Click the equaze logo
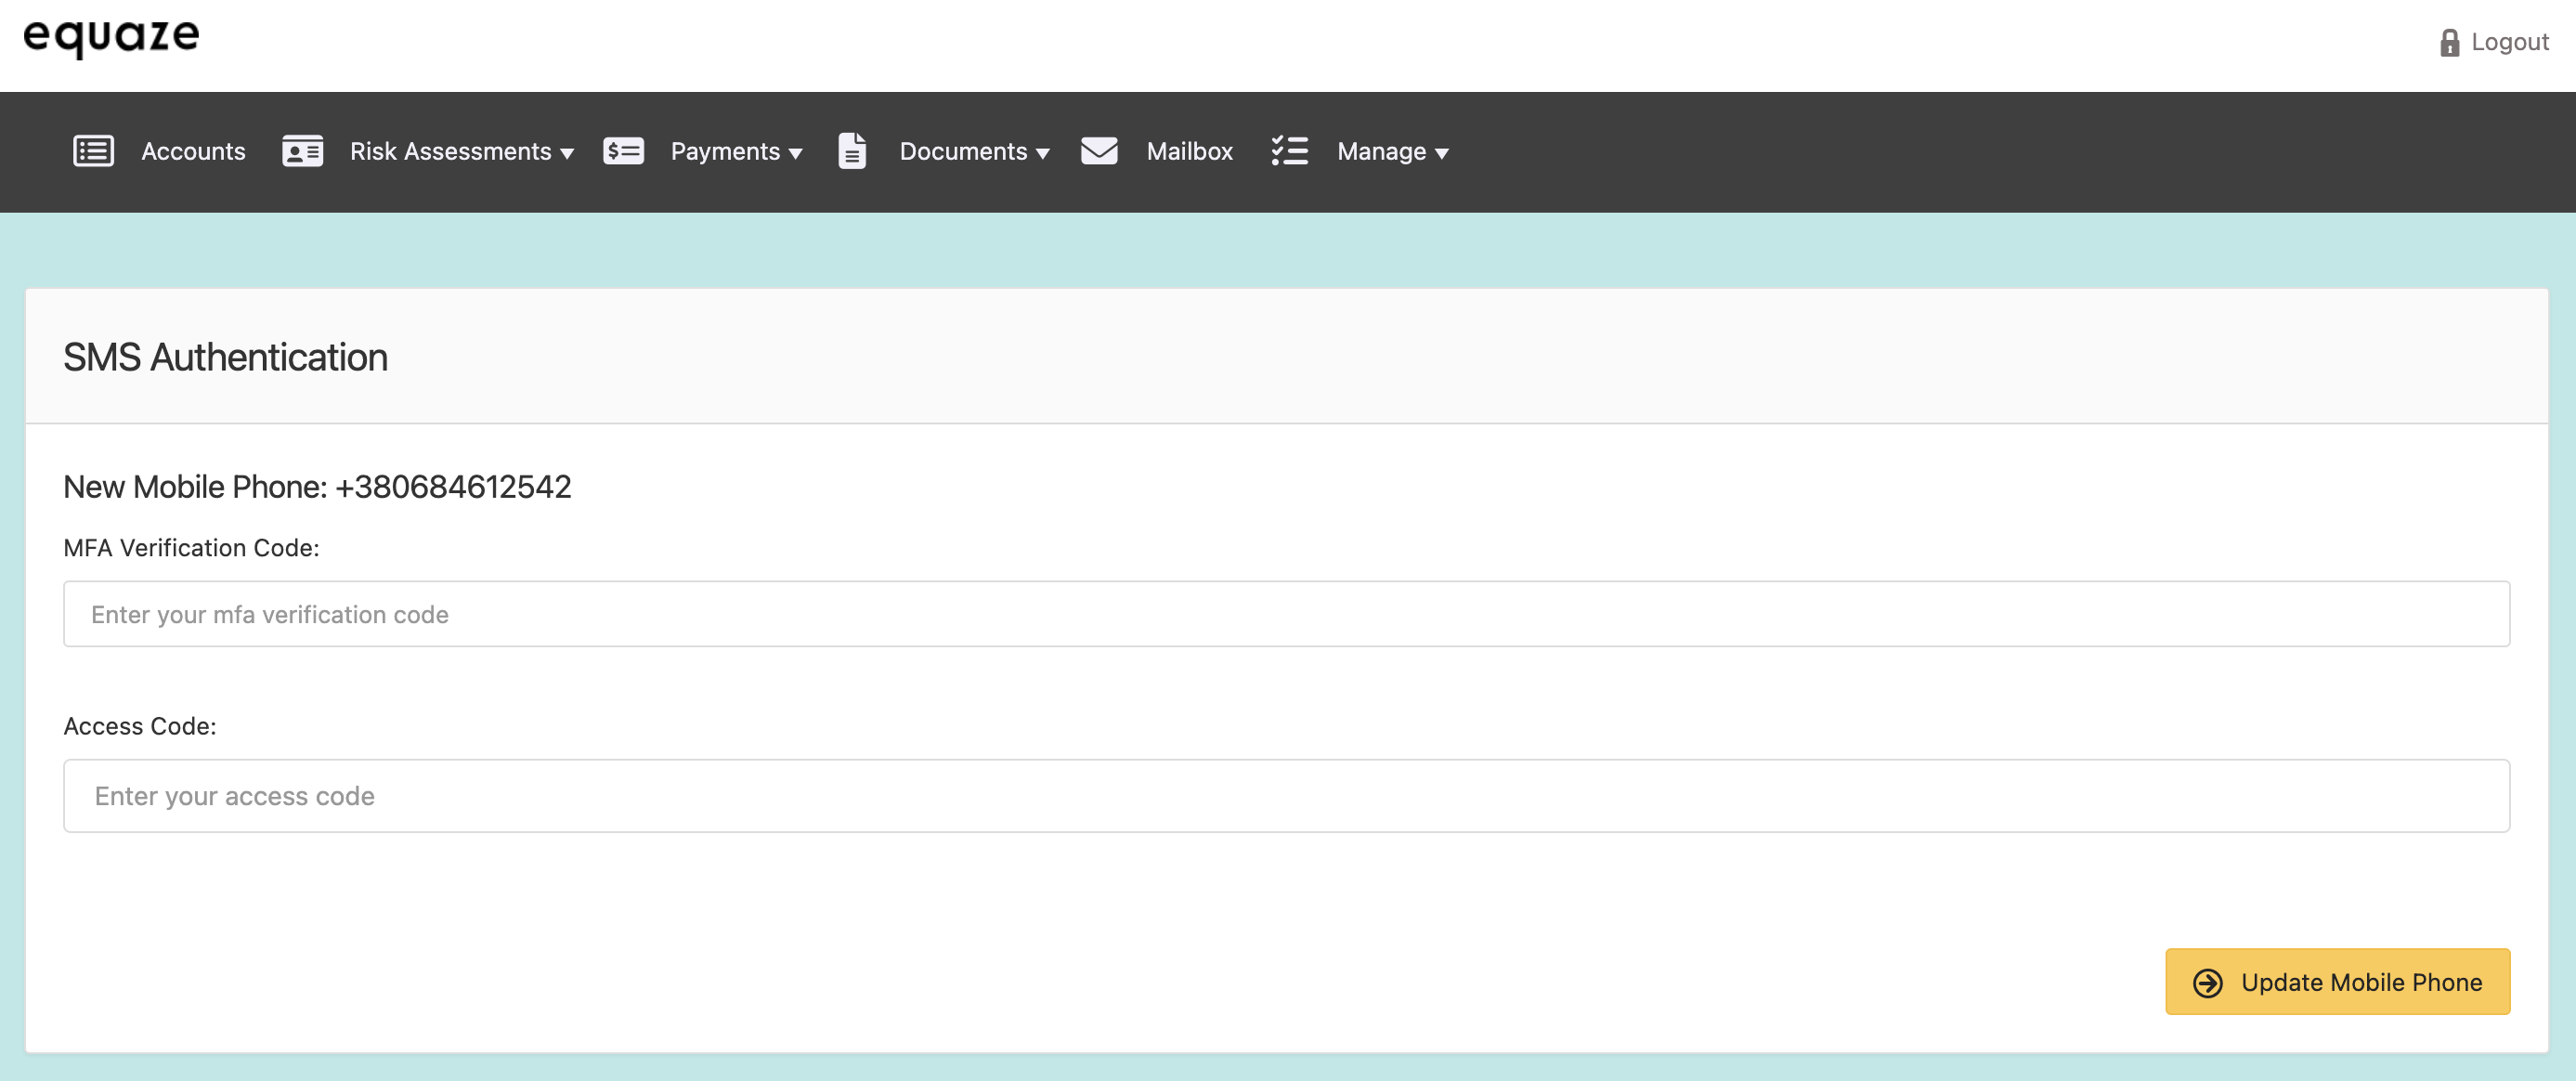Viewport: 2576px width, 1081px height. pyautogui.click(x=111, y=36)
